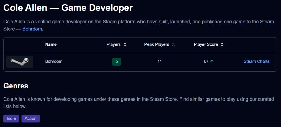Select the Indie genre tag

(11, 118)
